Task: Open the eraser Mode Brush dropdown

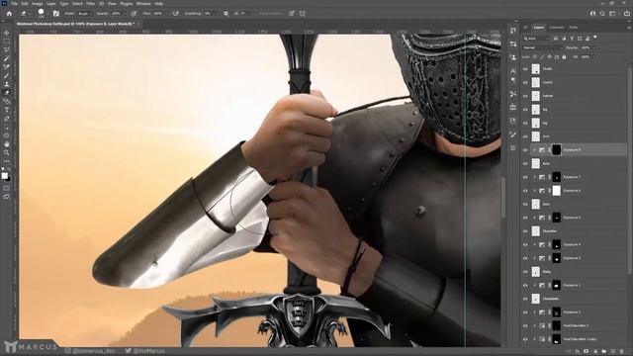Action: pyautogui.click(x=84, y=13)
